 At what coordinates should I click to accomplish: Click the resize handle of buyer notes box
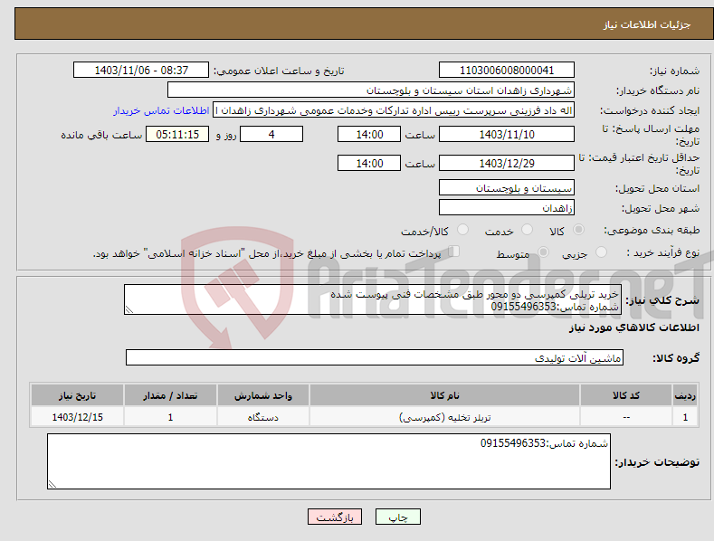[x=52, y=484]
